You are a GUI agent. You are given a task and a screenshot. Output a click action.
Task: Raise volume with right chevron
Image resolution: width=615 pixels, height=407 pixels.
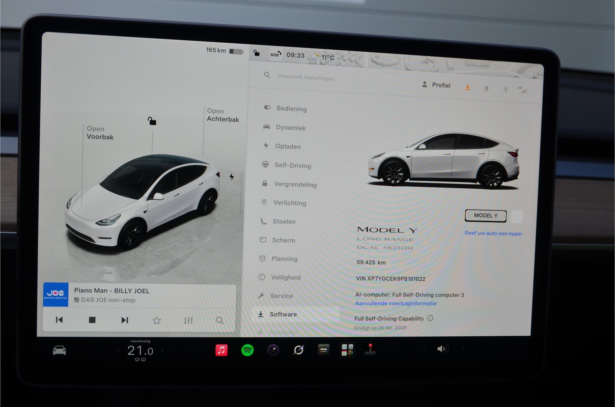(x=463, y=349)
